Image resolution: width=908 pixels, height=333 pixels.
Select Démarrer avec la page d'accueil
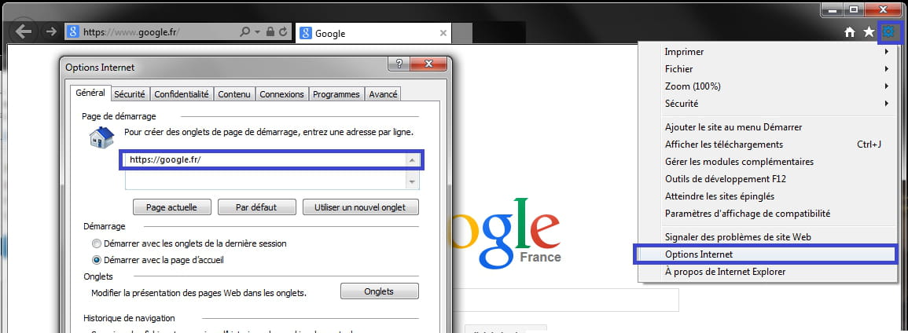159,260
